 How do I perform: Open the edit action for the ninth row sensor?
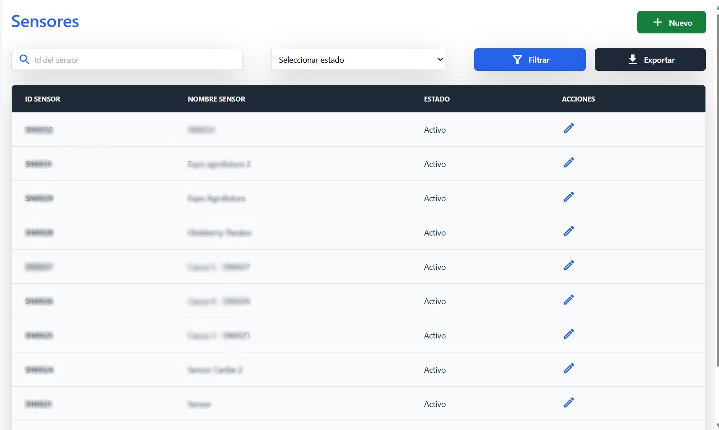pos(569,403)
